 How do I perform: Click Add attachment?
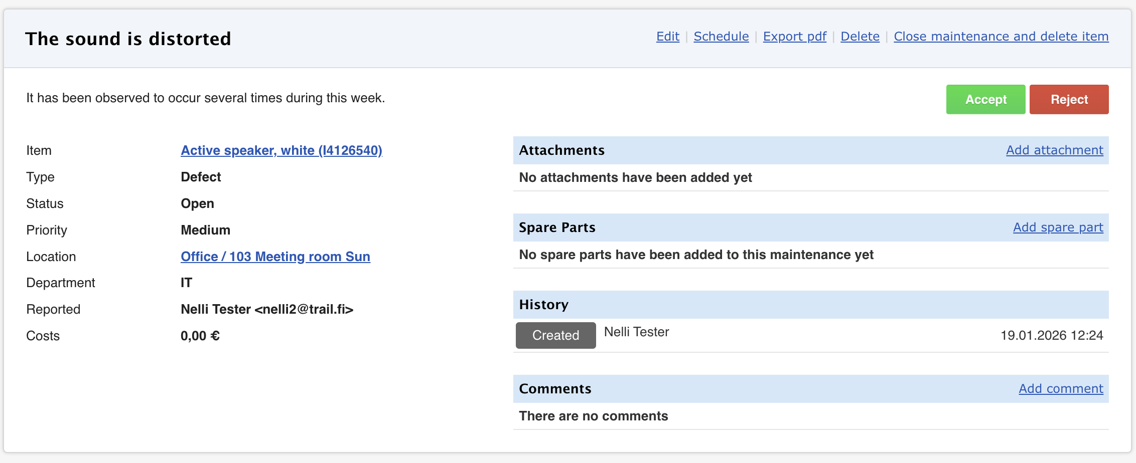click(1054, 150)
